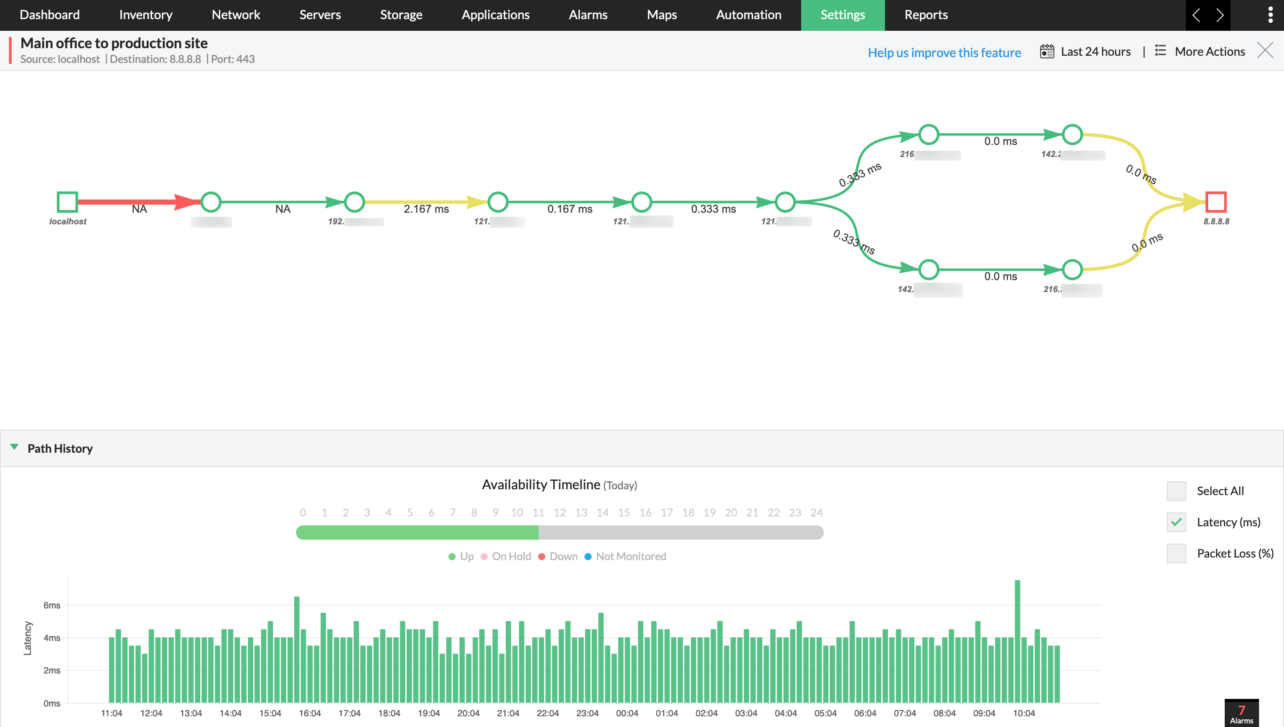Click Help us improve this feature link
This screenshot has height=727, width=1284.
944,53
